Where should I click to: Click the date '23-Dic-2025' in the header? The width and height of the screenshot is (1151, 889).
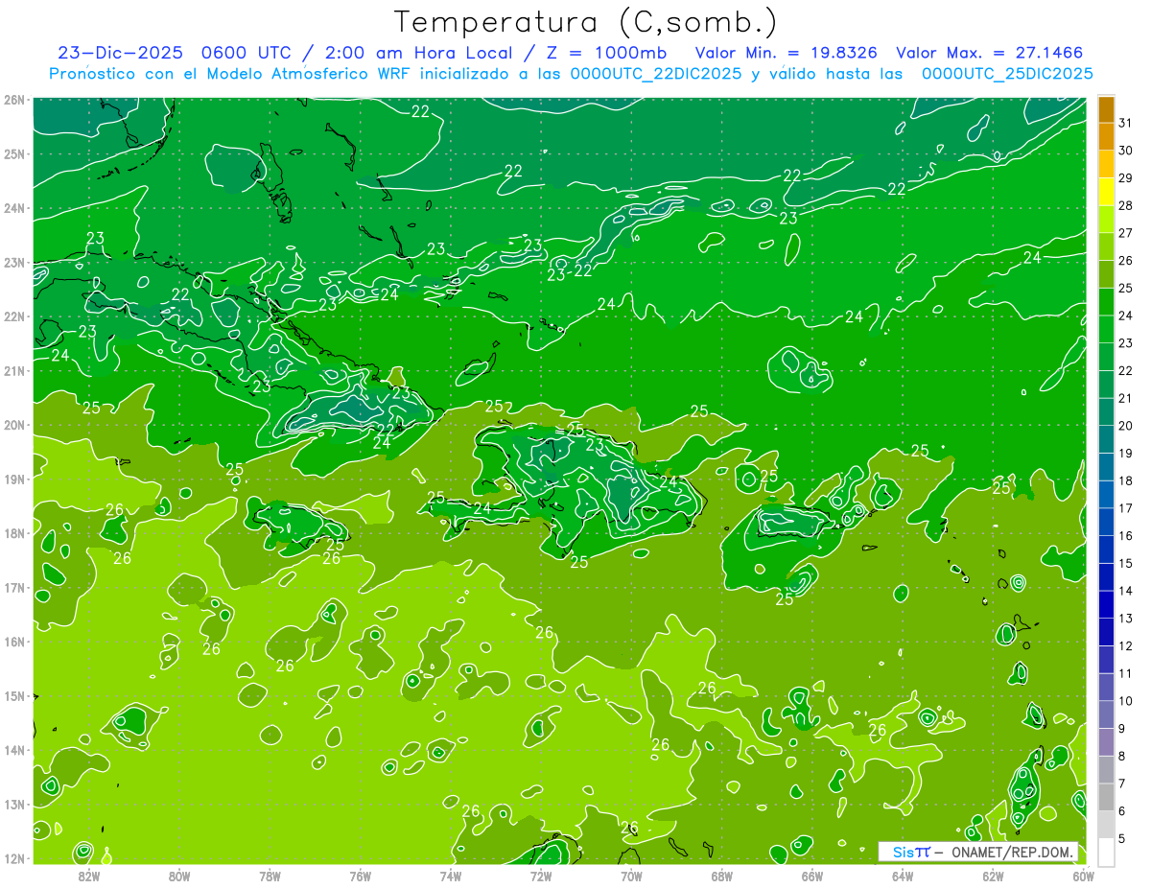[119, 53]
